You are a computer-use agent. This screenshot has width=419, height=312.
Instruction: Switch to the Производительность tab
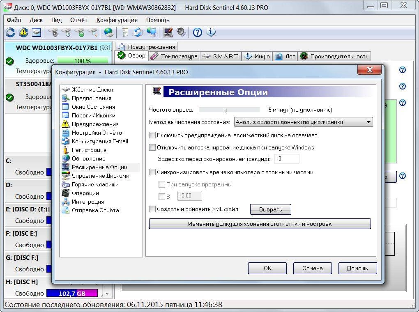click(334, 56)
